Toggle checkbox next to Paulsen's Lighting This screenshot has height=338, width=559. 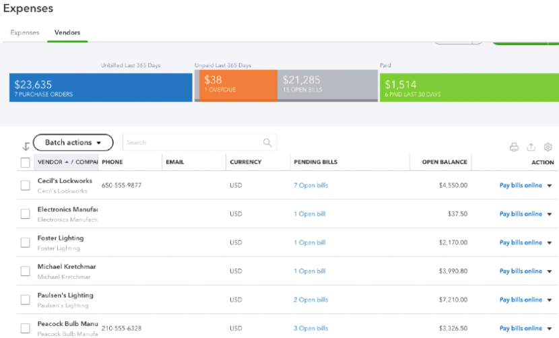coord(25,300)
